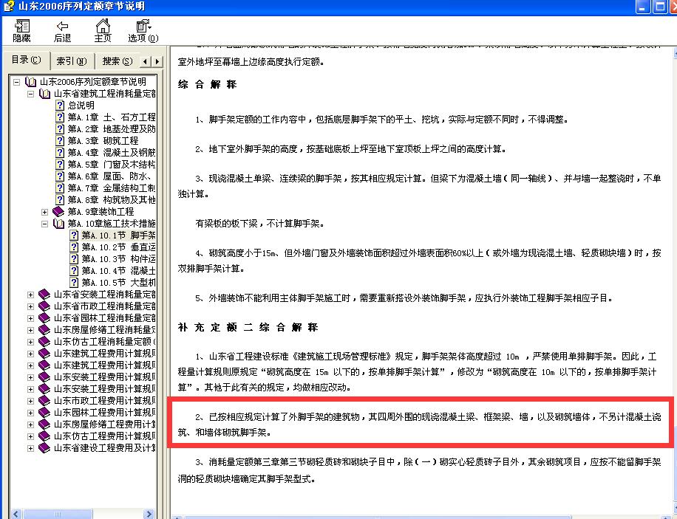Collapse the 第A.10章施工技术措施 node
Screen dimensions: 677x519
click(x=44, y=224)
